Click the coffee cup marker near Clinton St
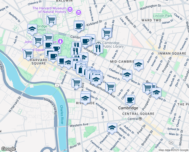Viewport: 189px width, 152px height. point(130,100)
